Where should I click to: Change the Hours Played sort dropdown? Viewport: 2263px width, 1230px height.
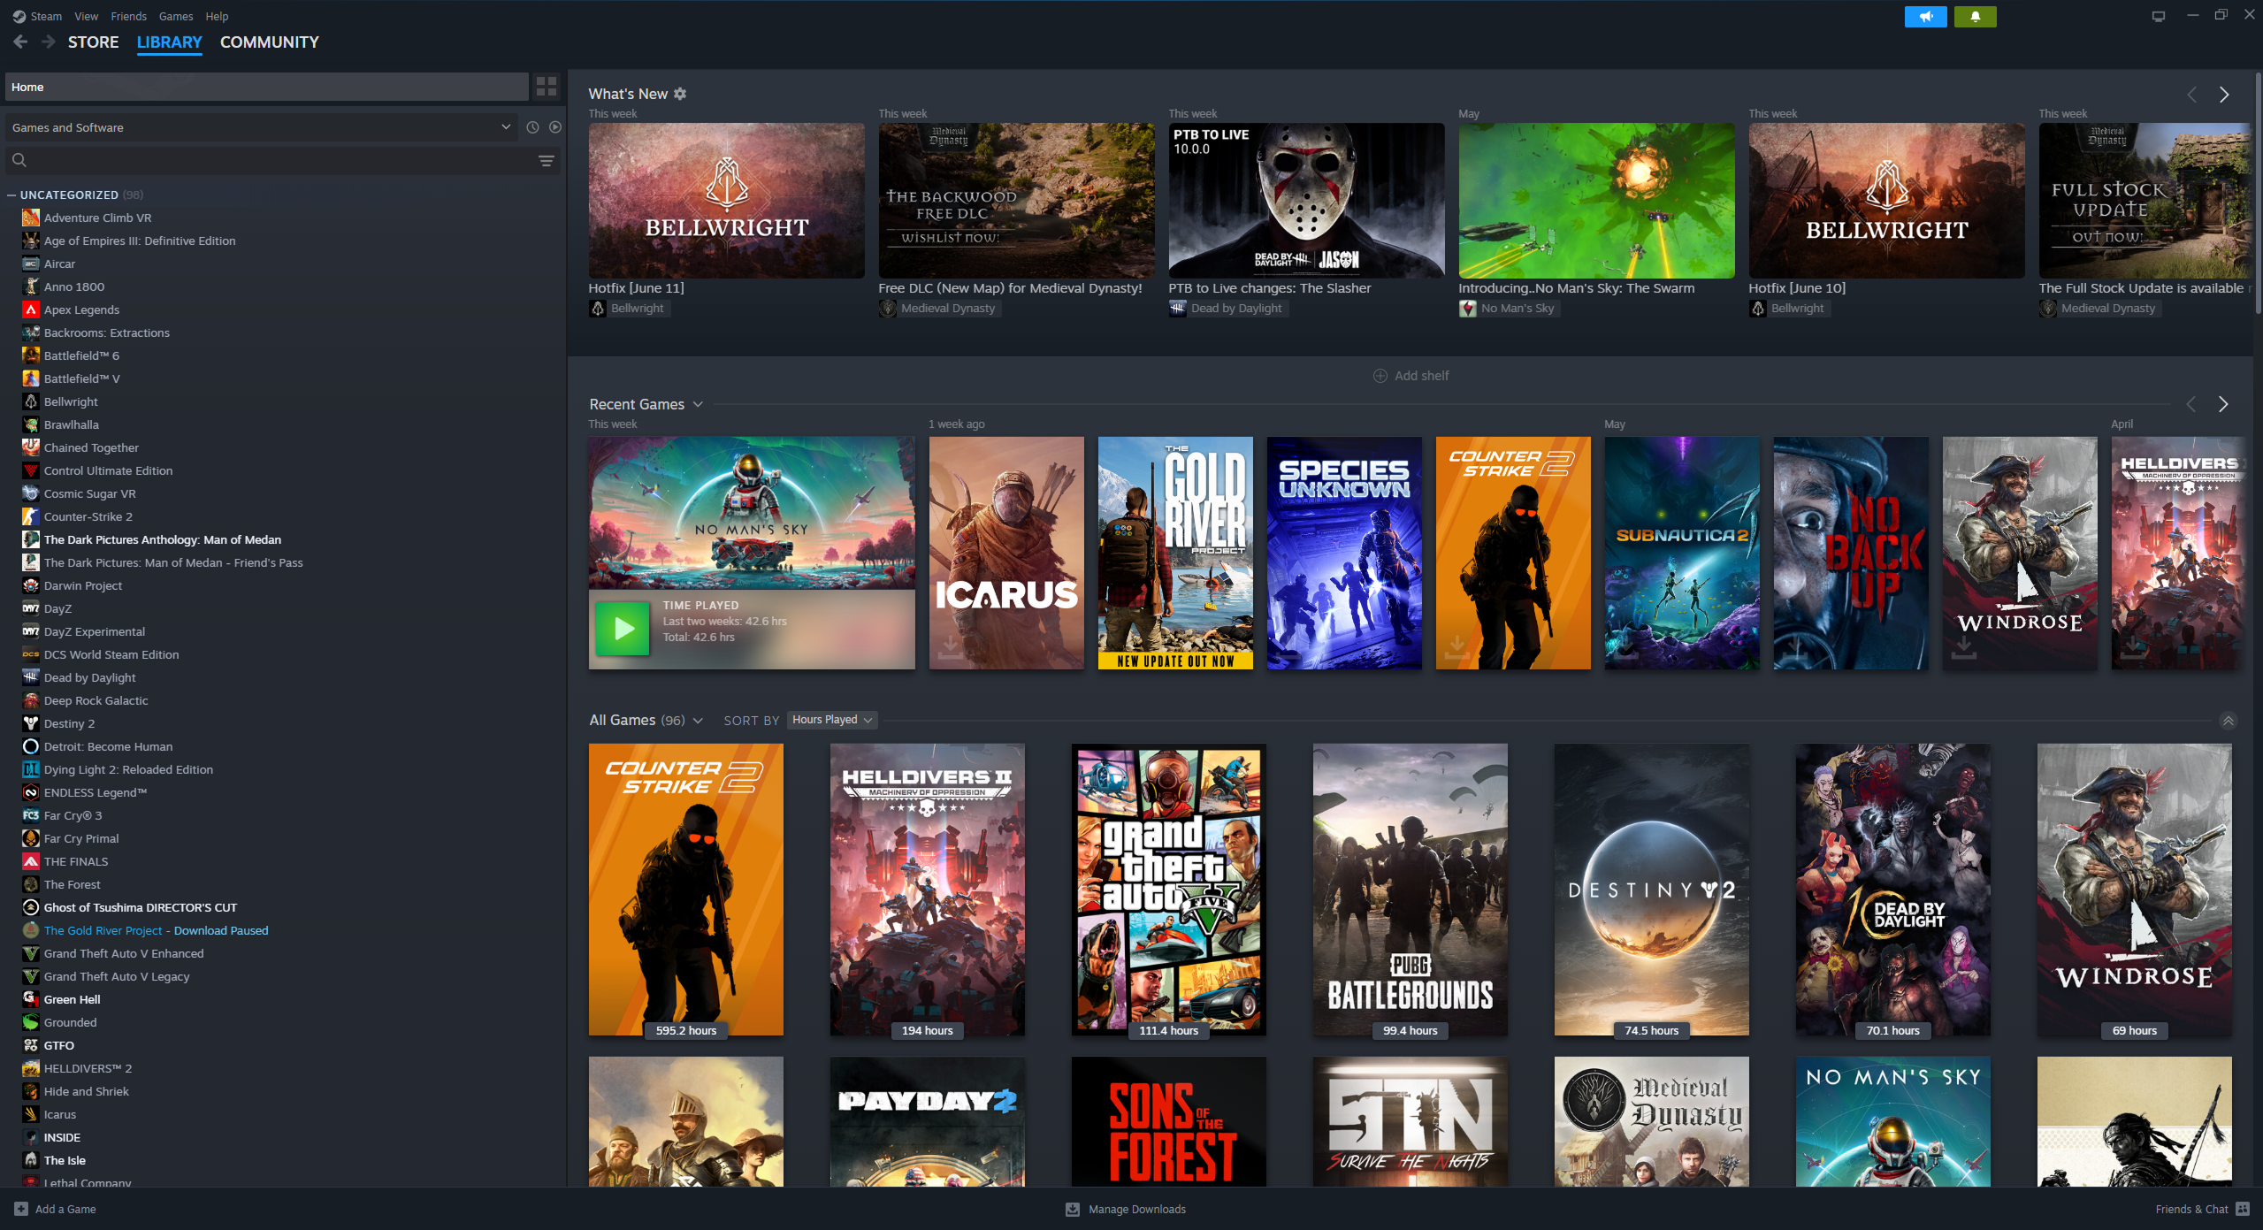831,720
